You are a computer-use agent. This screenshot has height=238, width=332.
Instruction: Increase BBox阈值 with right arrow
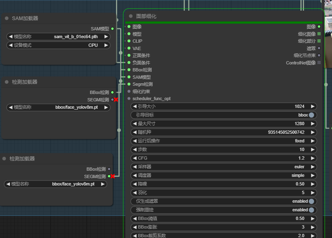(313, 219)
